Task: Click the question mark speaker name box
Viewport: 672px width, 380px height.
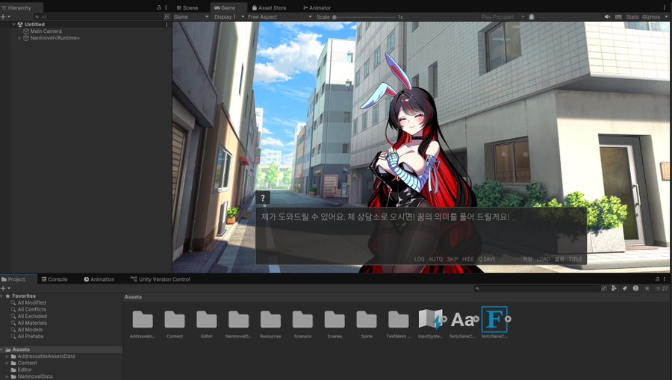Action: click(x=263, y=198)
